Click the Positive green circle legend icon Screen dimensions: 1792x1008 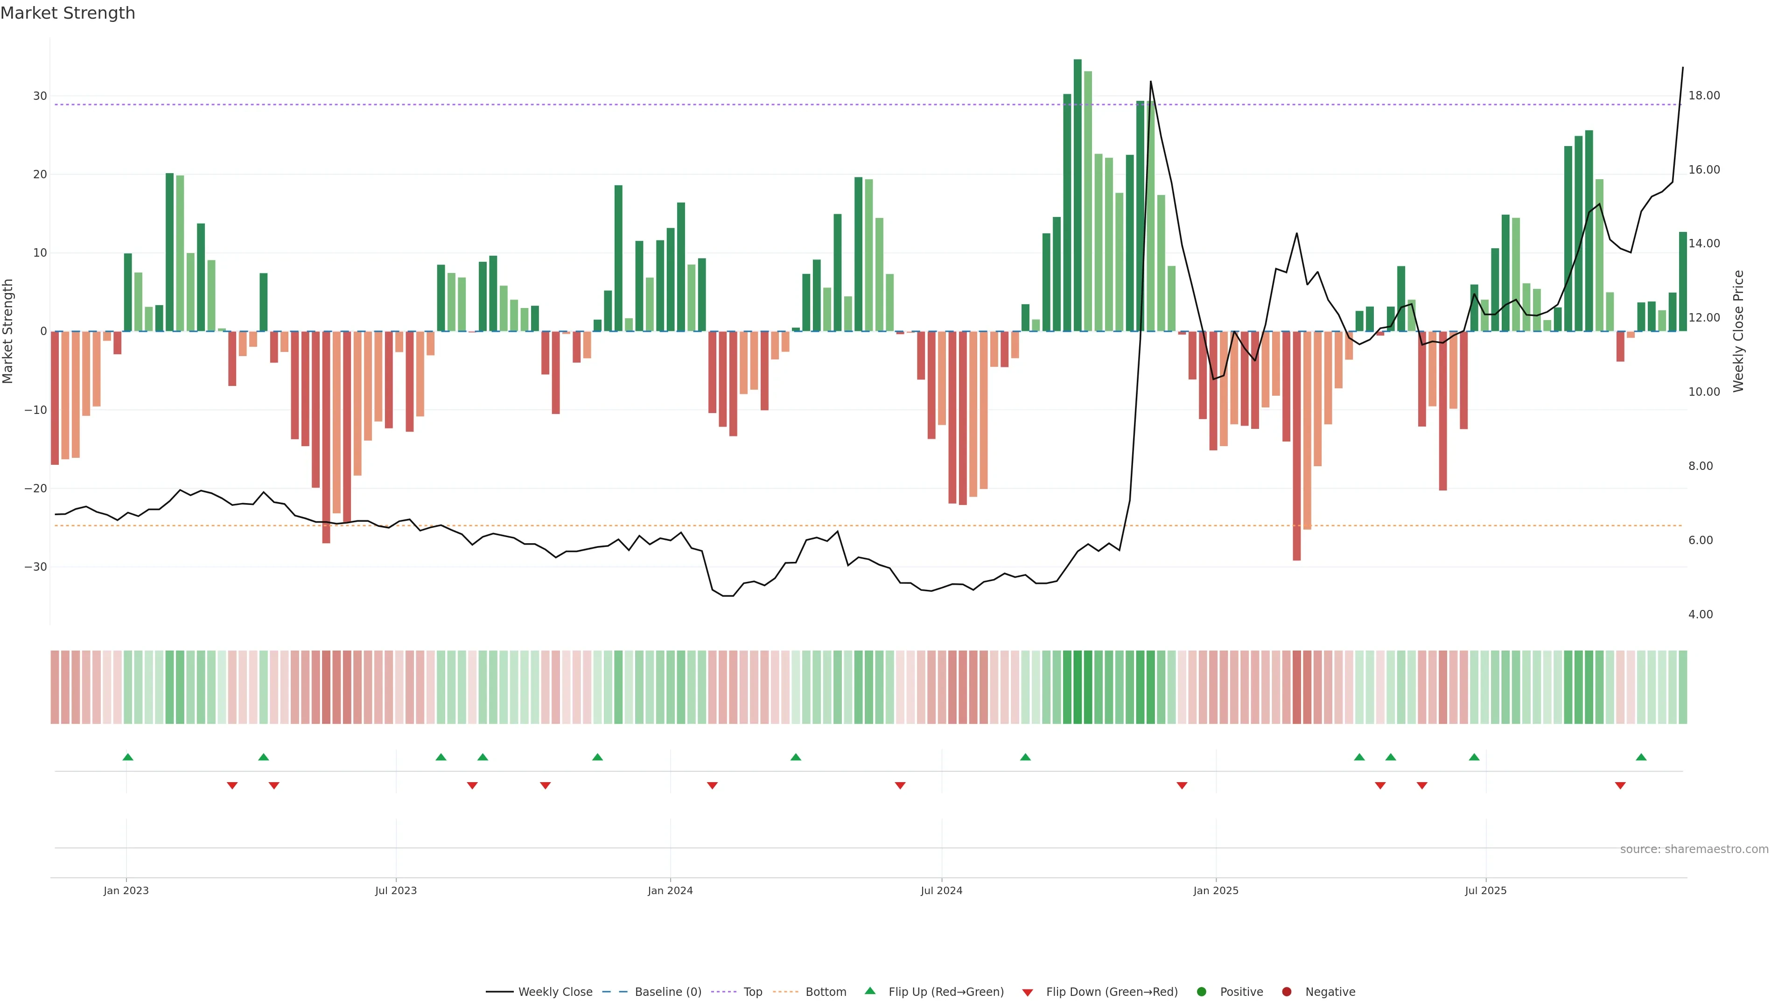(1201, 992)
